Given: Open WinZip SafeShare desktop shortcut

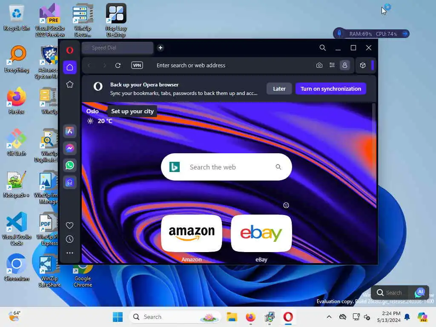Looking at the screenshot, I should (x=49, y=271).
